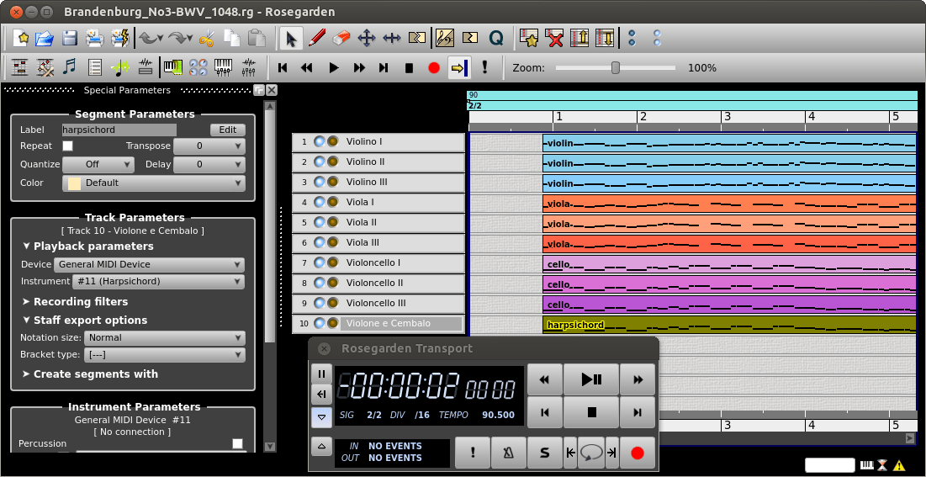Mute all tracks with the dark blue dots icon
Image resolution: width=926 pixels, height=477 pixels.
(632, 39)
